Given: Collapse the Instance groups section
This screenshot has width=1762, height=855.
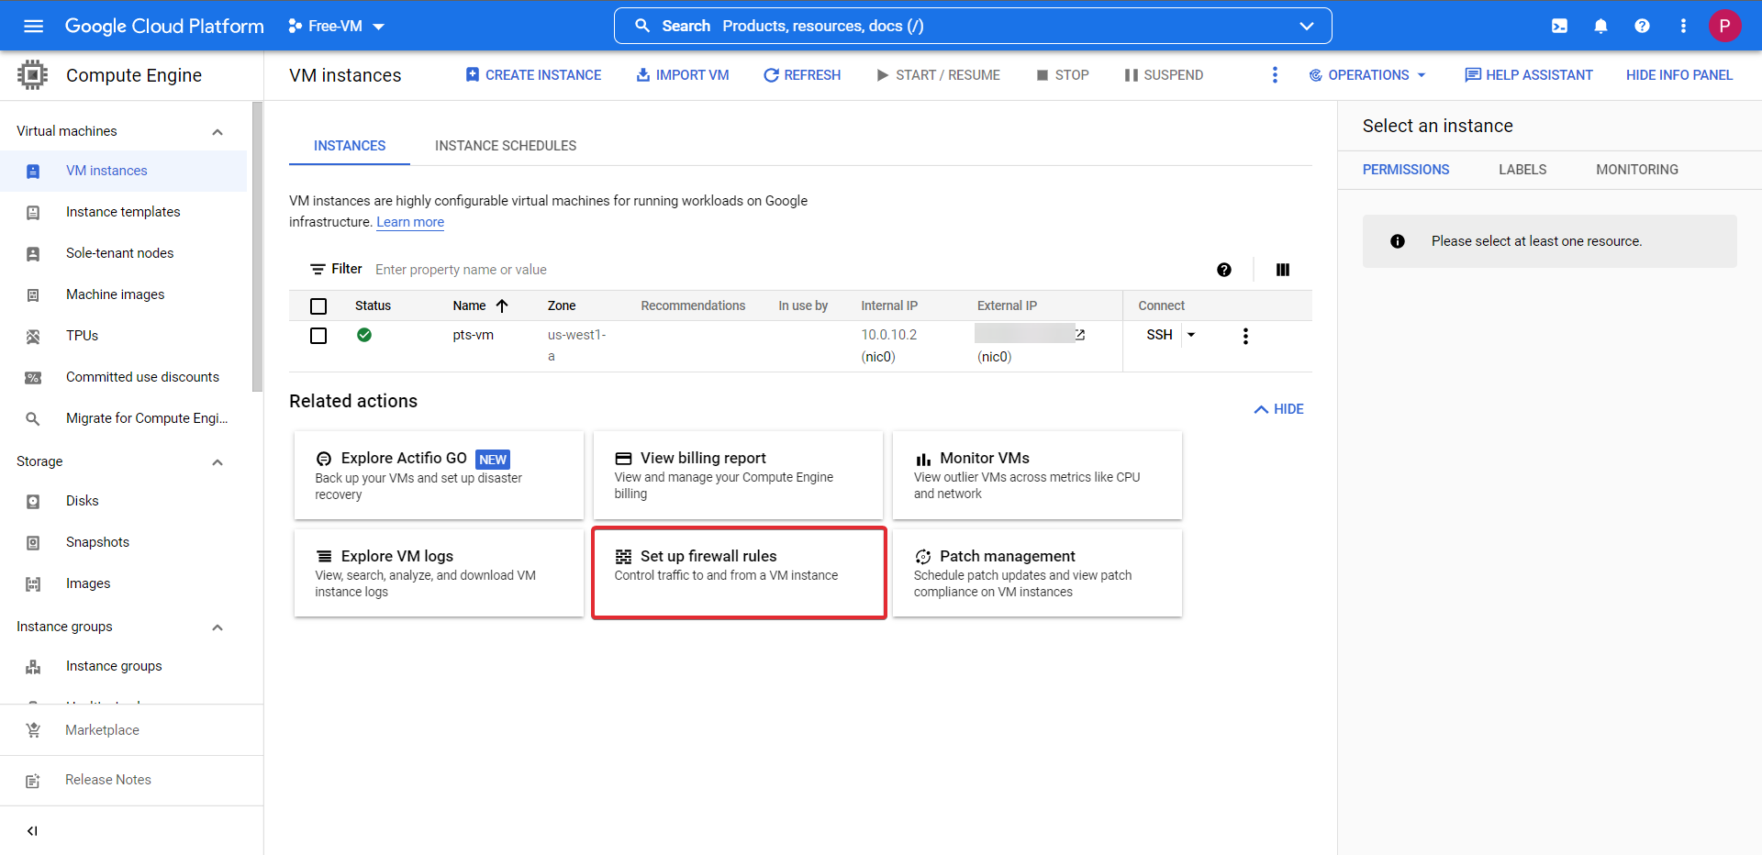Looking at the screenshot, I should click(217, 627).
